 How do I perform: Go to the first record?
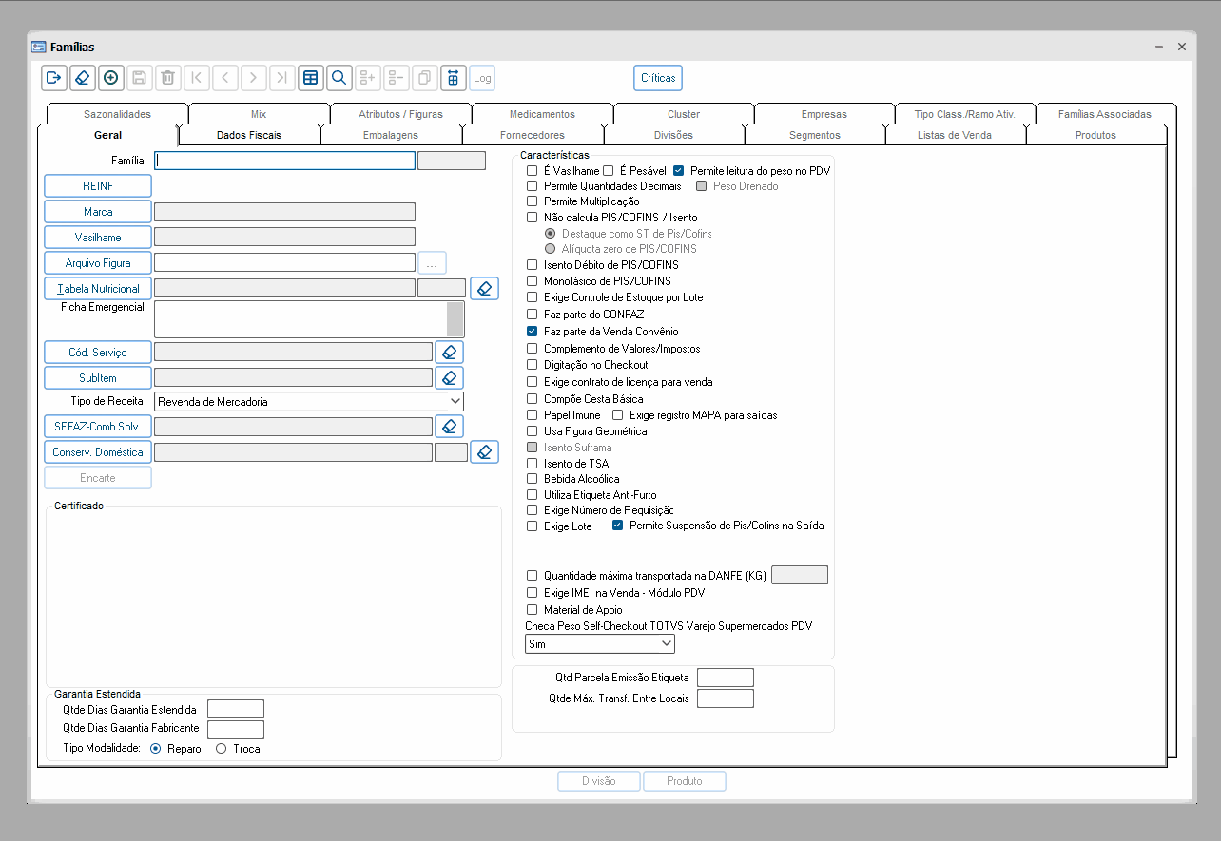coord(197,78)
